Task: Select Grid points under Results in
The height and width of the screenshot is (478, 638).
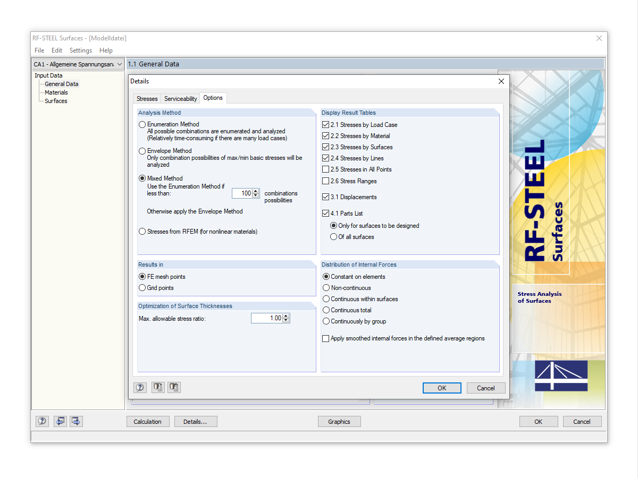Action: coord(142,288)
